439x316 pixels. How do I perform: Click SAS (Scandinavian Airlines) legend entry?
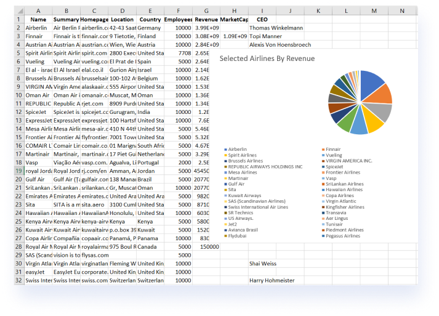pos(255,201)
